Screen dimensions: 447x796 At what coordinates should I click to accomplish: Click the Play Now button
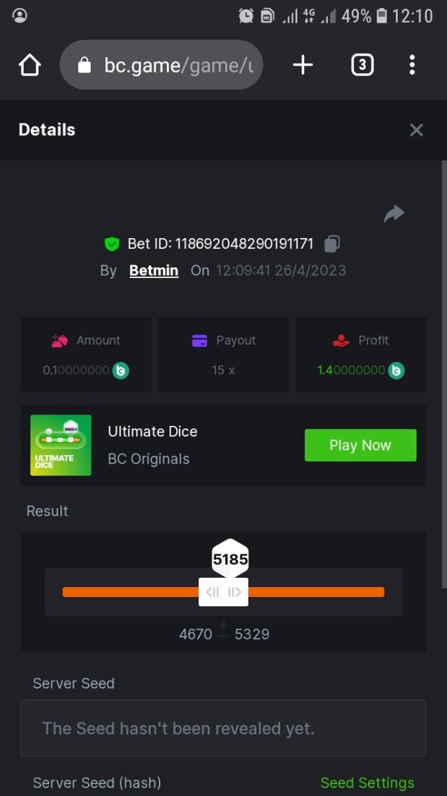(360, 445)
